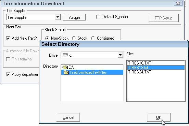Select the TireDownloadTextFiles folder
This screenshot has height=126, width=189.
(92, 72)
